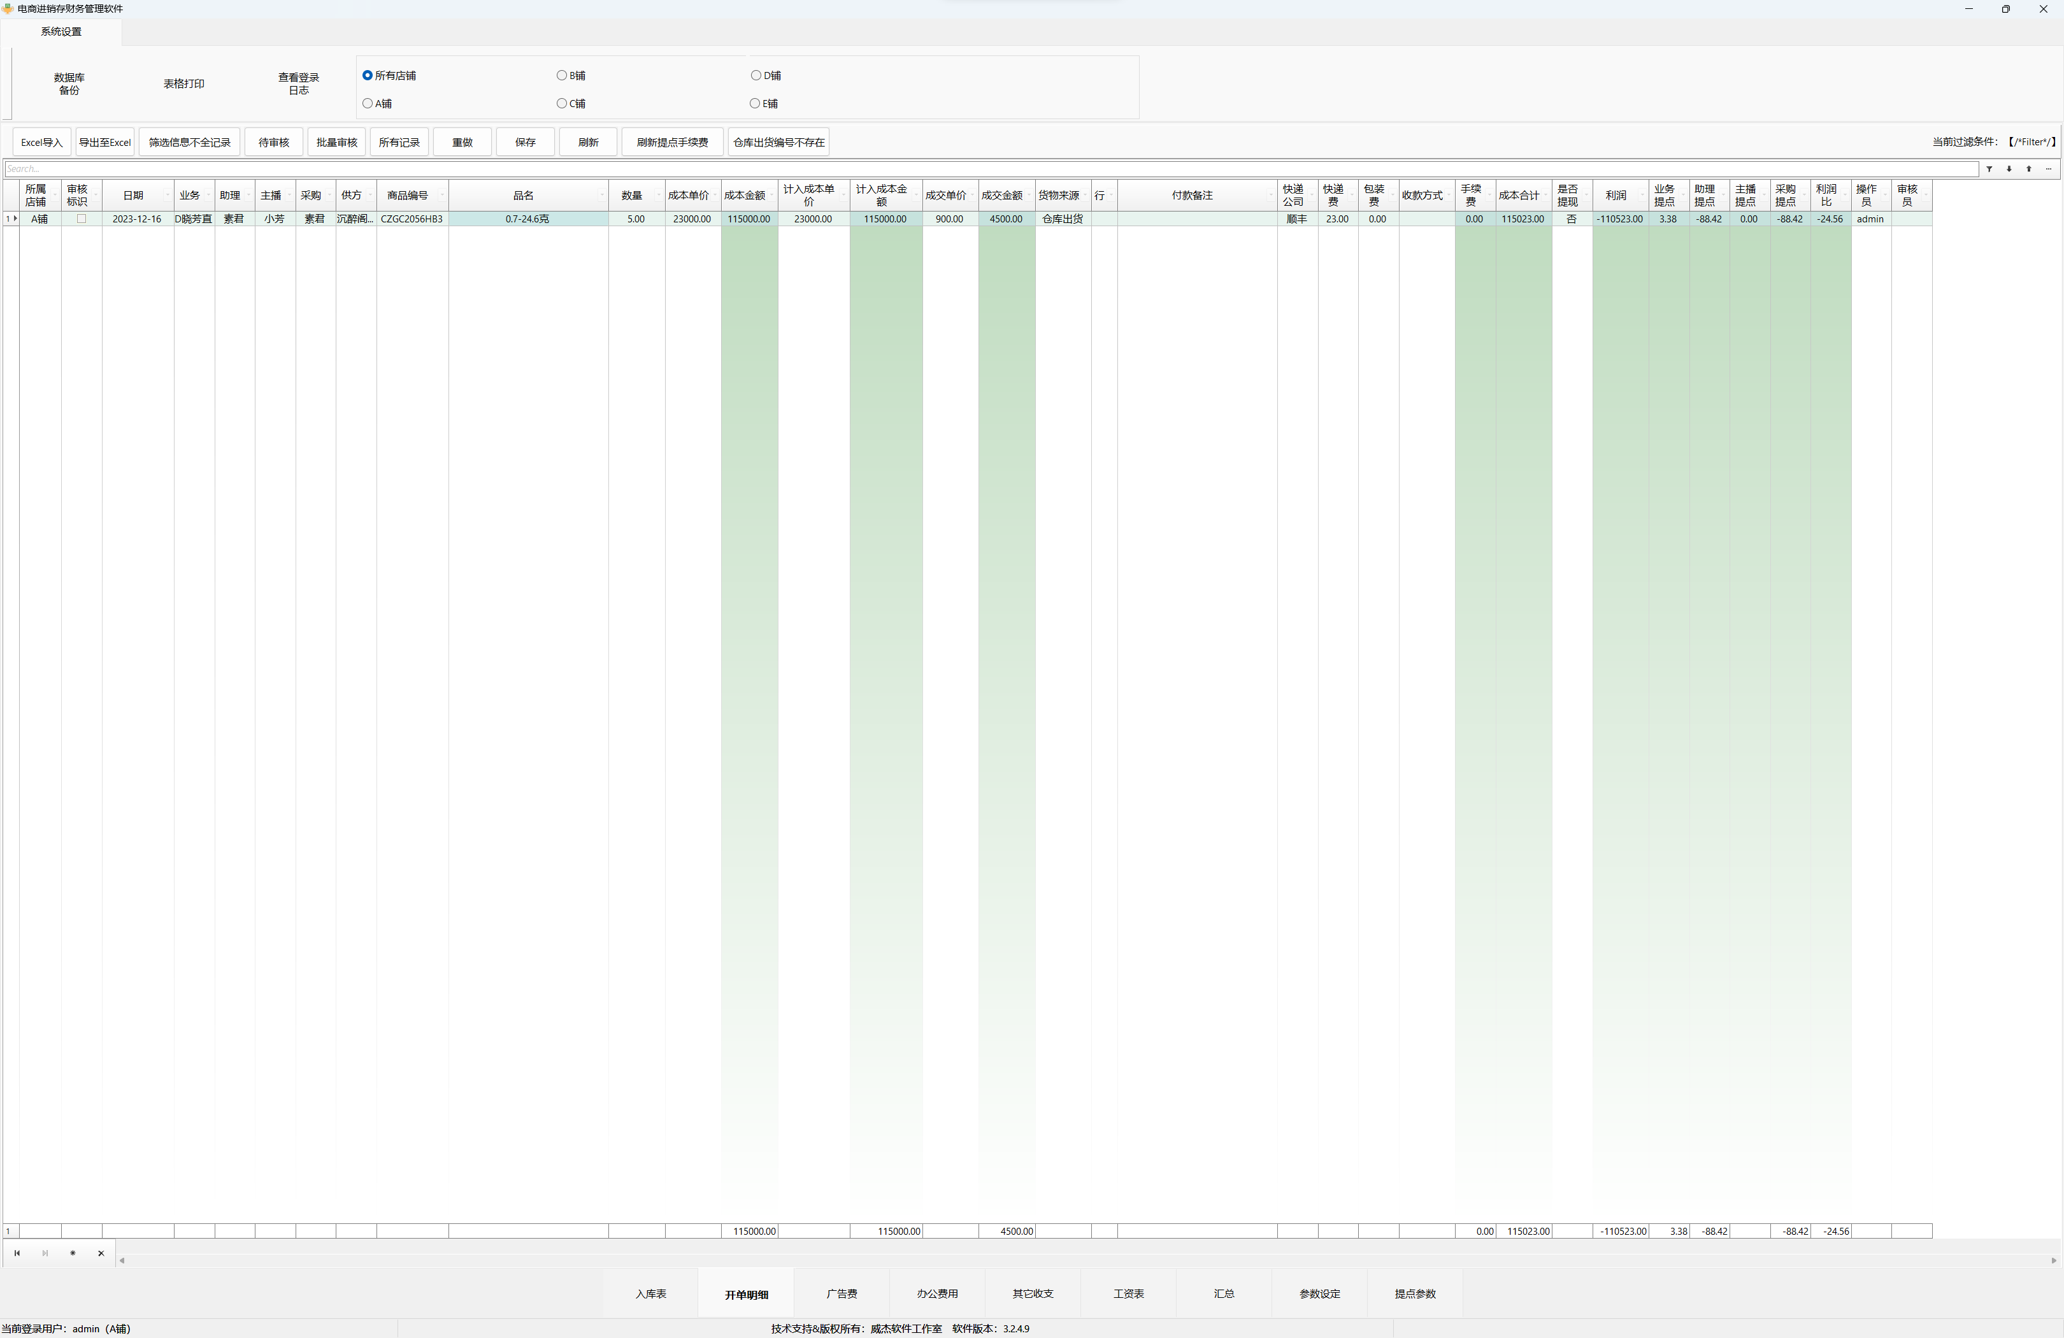Image resolution: width=2064 pixels, height=1338 pixels.
Task: Select the C铺 radio button
Action: [562, 103]
